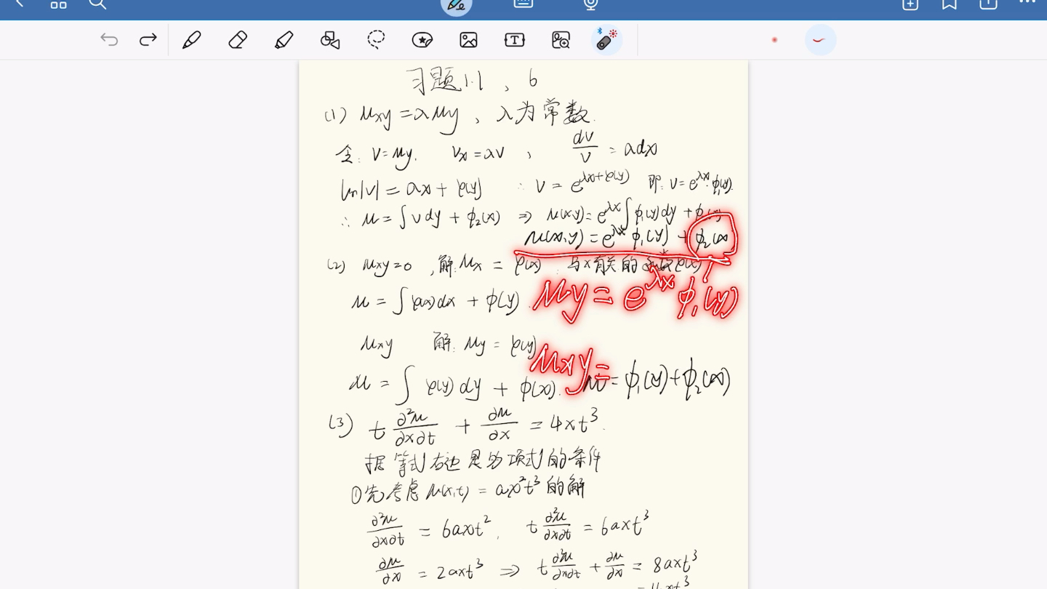The height and width of the screenshot is (589, 1047).
Task: Tap the equation '= 4xt³' in part (3)
Action: 567,421
